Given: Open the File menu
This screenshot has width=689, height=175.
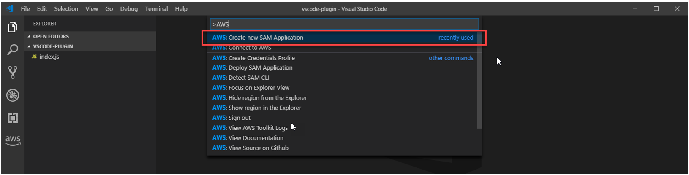Looking at the screenshot, I should pos(25,8).
